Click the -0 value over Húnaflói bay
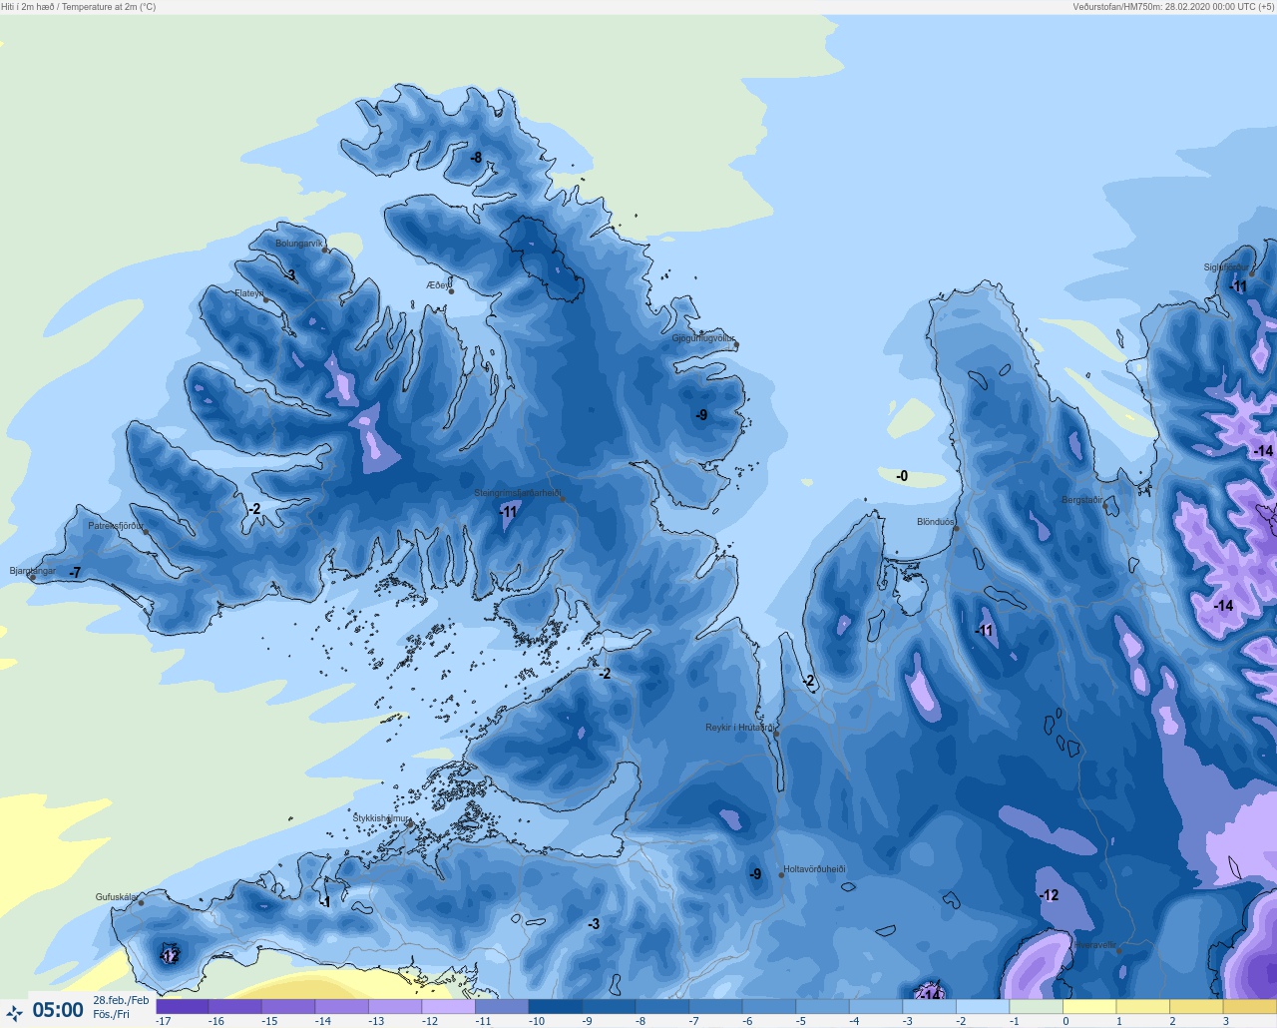Image resolution: width=1277 pixels, height=1028 pixels. click(902, 476)
